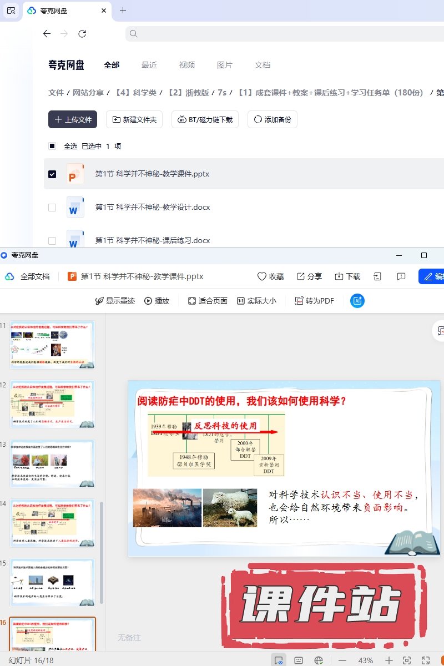The height and width of the screenshot is (666, 444).
Task: Click the 转为PDF convert icon
Action: coord(299,301)
